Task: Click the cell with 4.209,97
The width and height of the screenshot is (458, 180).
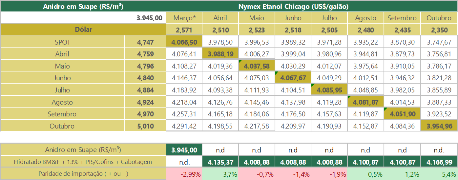Action: coord(293,126)
